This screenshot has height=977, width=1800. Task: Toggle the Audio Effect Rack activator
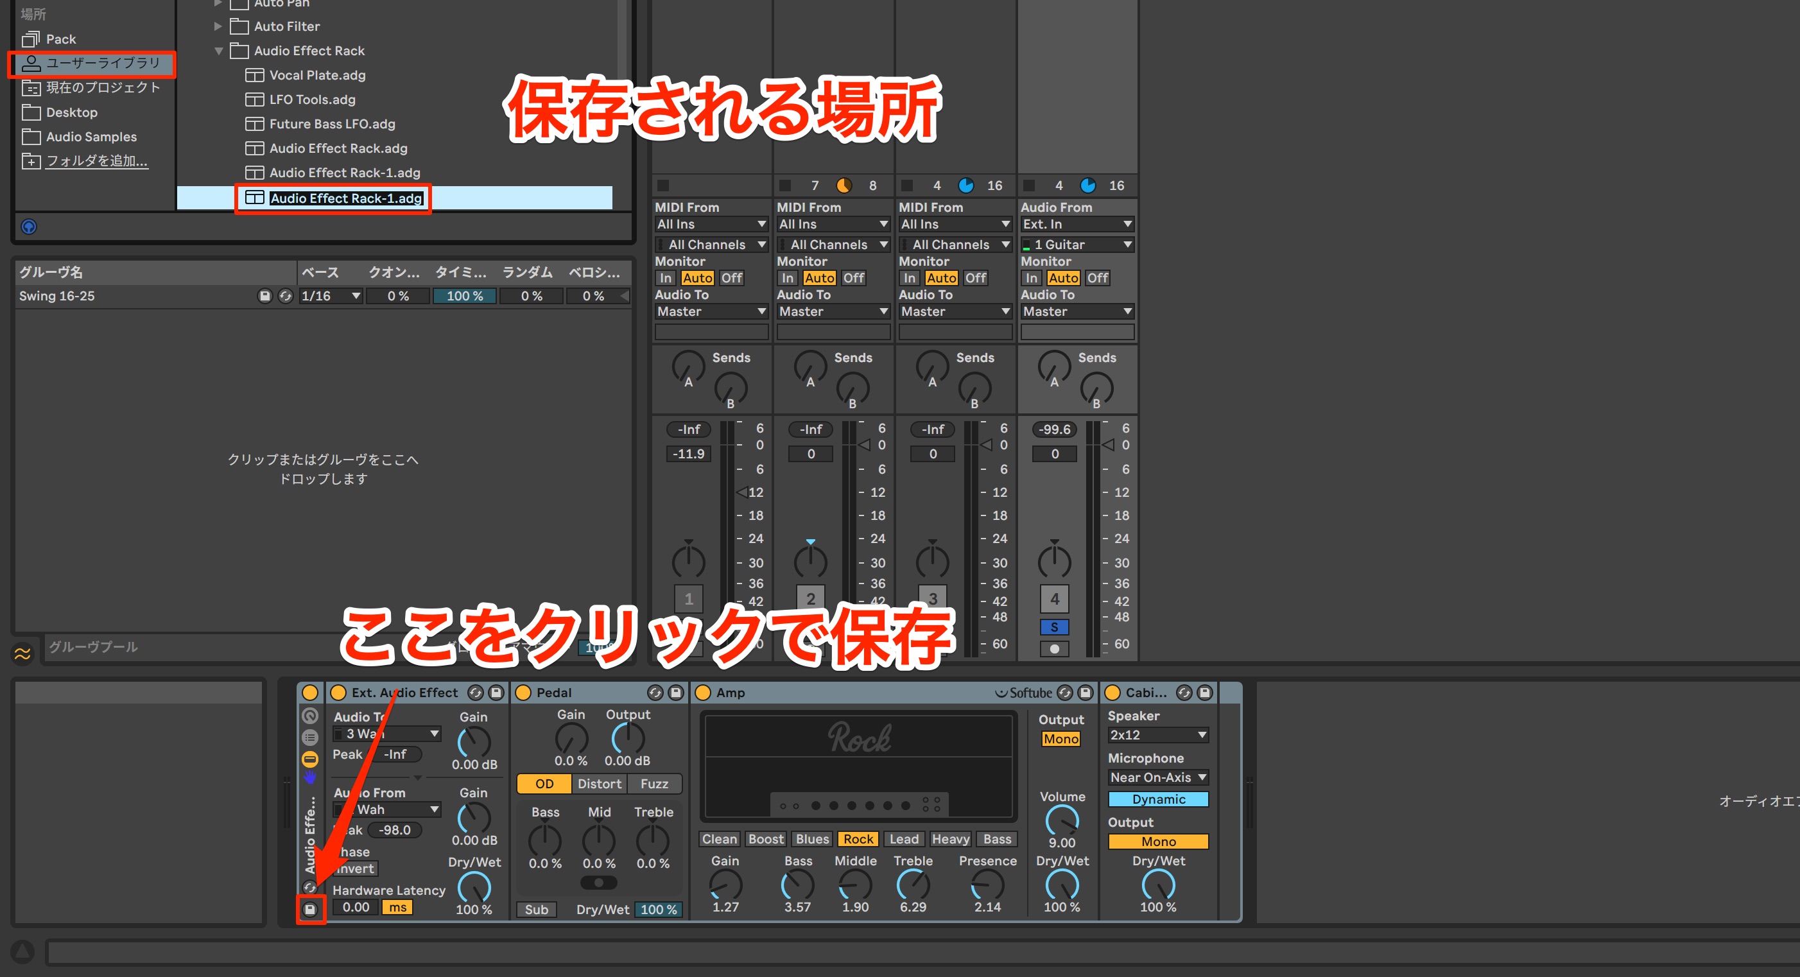click(x=310, y=693)
